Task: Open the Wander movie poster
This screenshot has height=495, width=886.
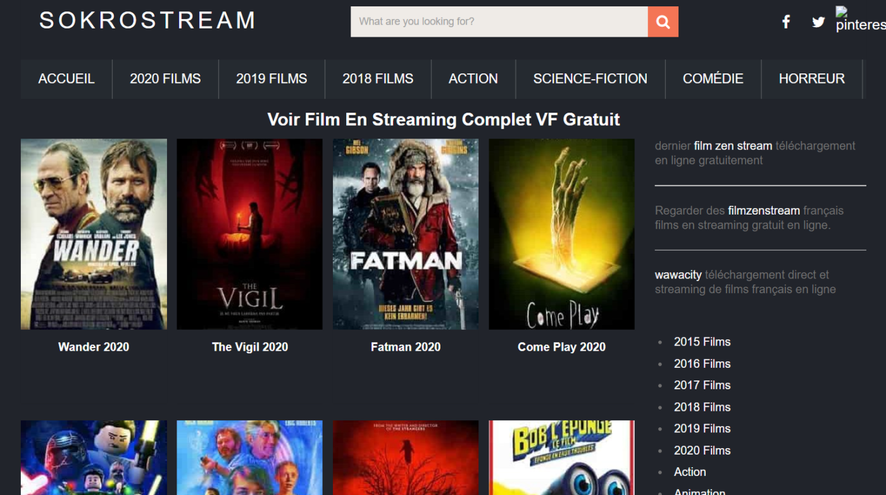Action: pyautogui.click(x=94, y=234)
